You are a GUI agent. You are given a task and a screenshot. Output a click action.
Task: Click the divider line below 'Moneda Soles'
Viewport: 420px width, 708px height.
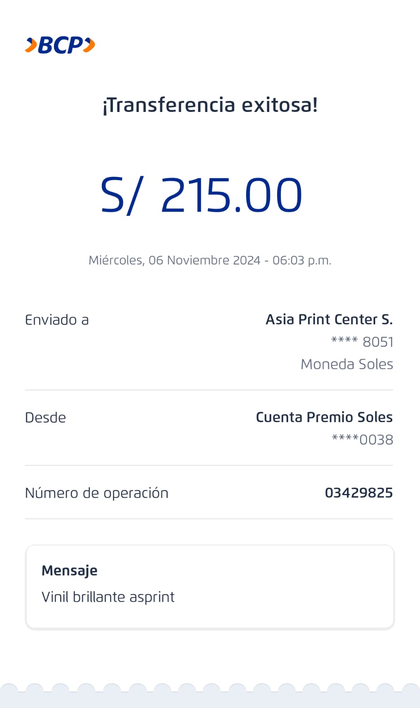[x=209, y=390]
